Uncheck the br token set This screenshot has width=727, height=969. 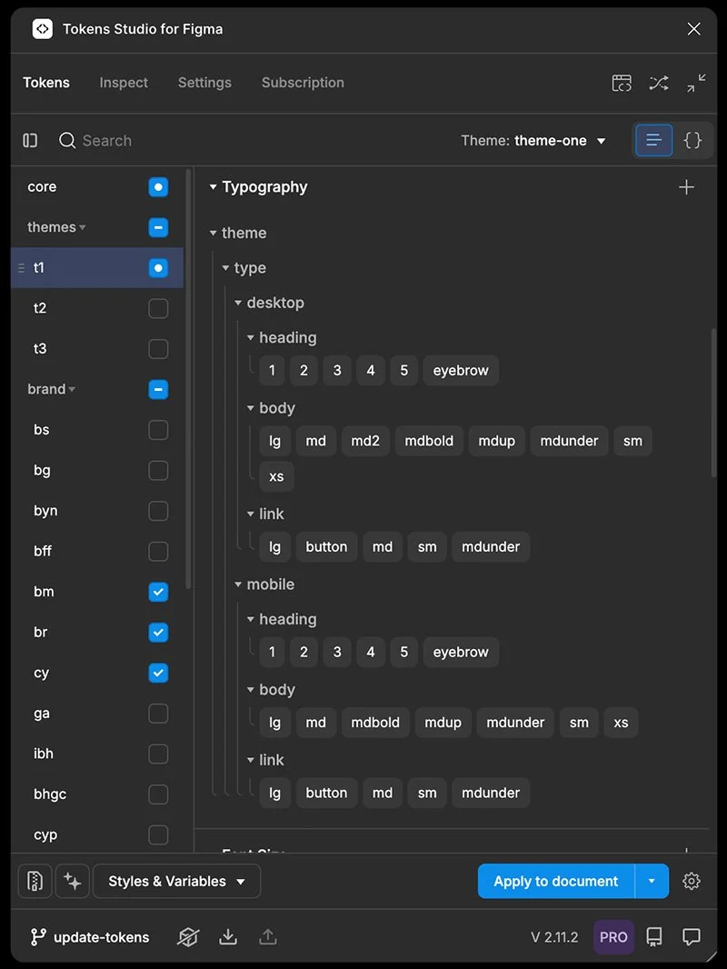point(158,632)
